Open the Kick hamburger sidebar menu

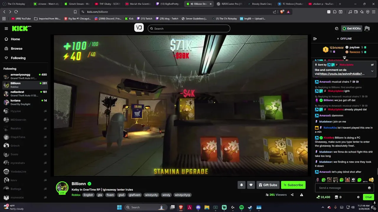tap(6, 29)
